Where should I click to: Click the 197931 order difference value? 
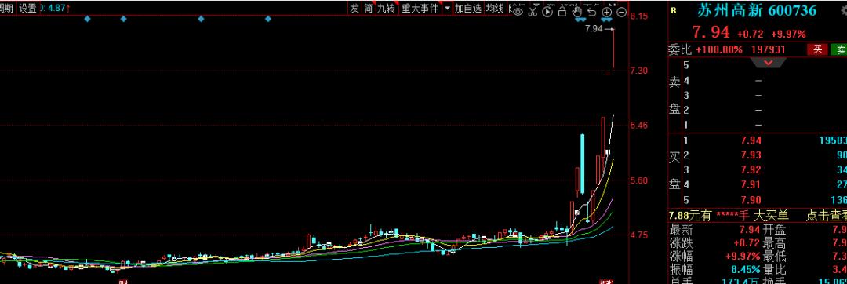point(768,49)
